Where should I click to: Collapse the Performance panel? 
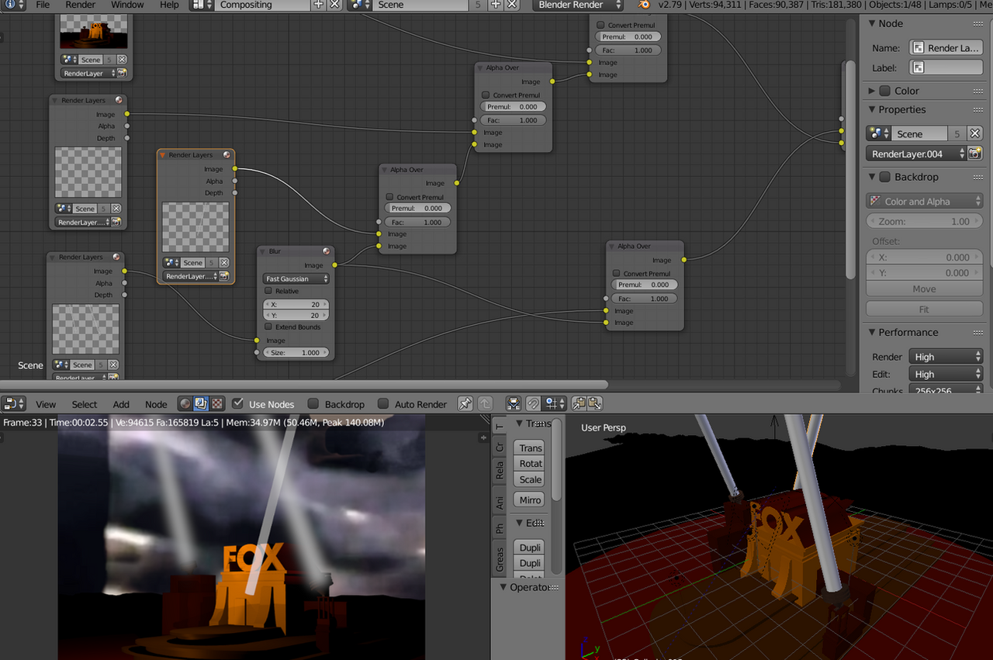click(872, 332)
